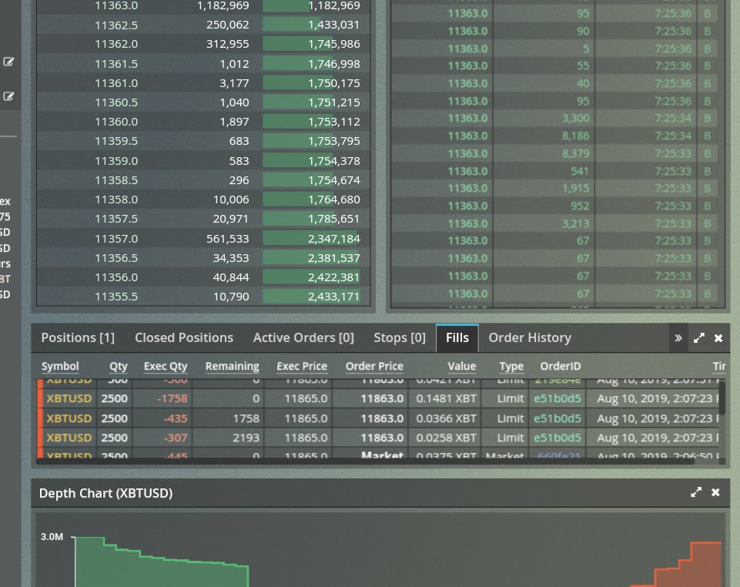
Task: Open order ID e51b0d5 in the -307 fill row
Action: pyautogui.click(x=558, y=438)
